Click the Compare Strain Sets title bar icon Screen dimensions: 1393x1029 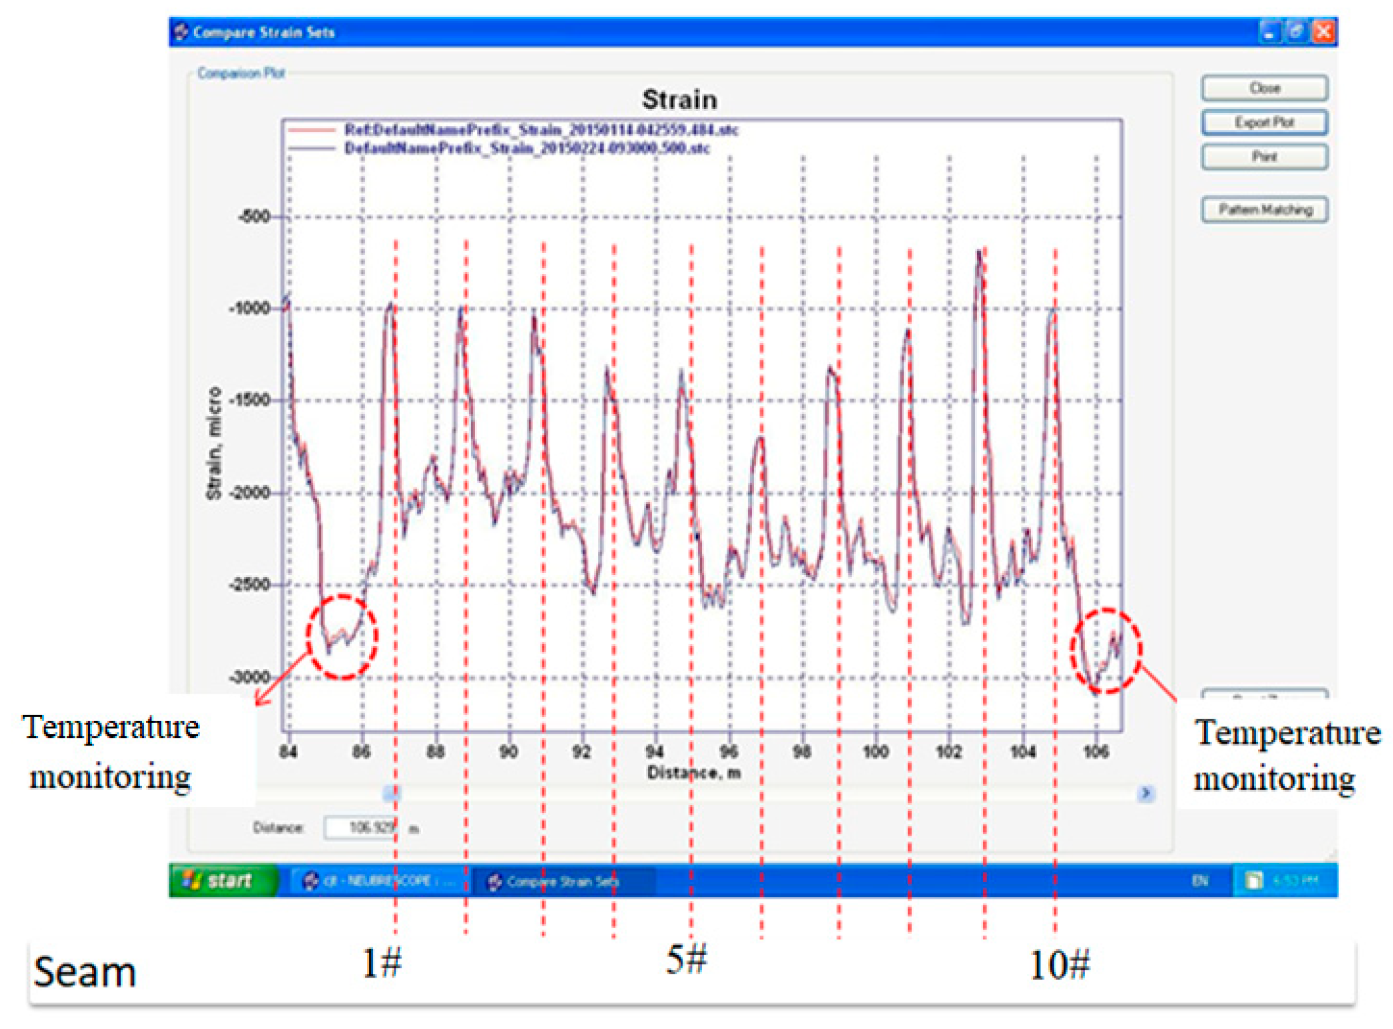181,32
